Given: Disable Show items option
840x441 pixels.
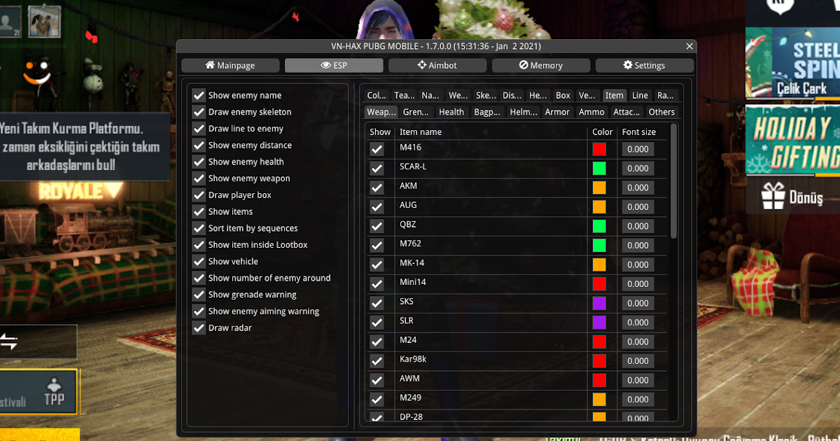Looking at the screenshot, I should pyautogui.click(x=199, y=211).
